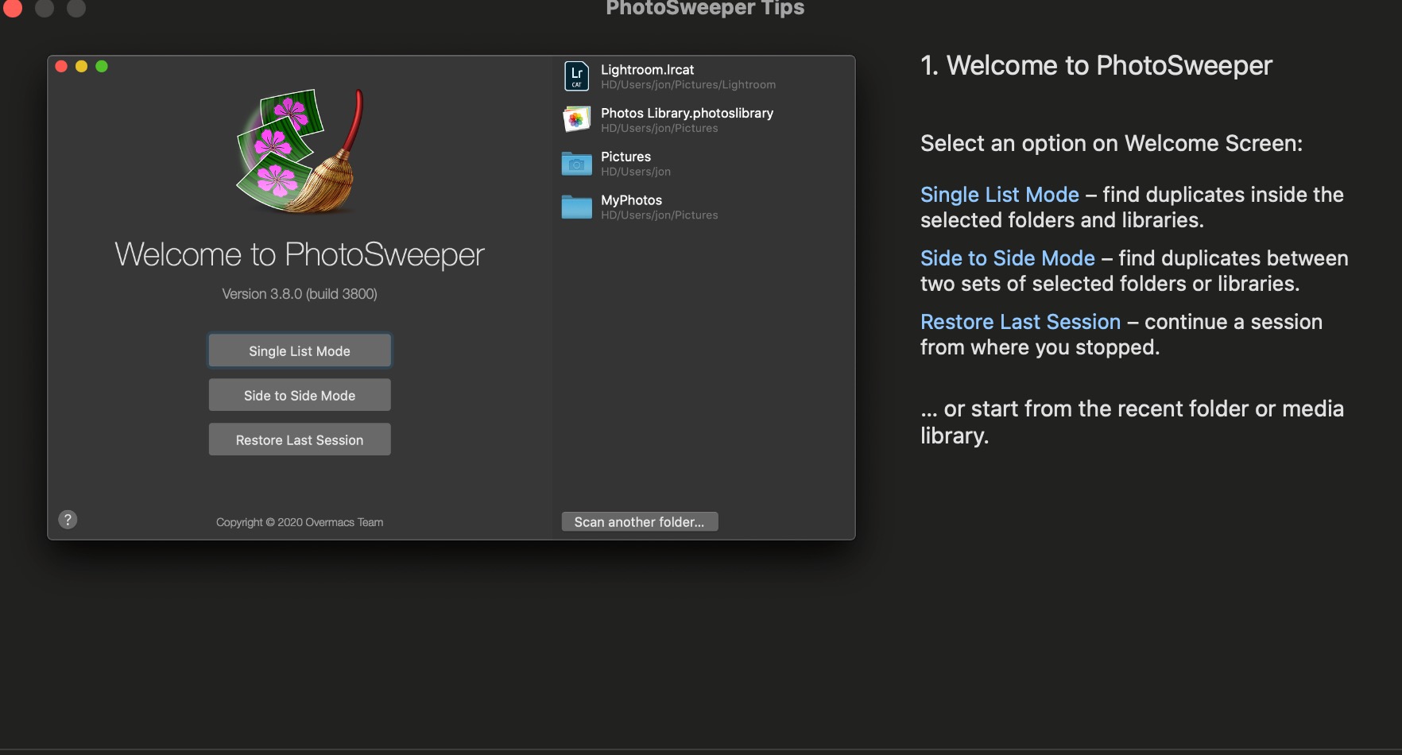Screen dimensions: 1402x755
Task: Click the PhotoSweeper Tips window title
Action: (705, 8)
